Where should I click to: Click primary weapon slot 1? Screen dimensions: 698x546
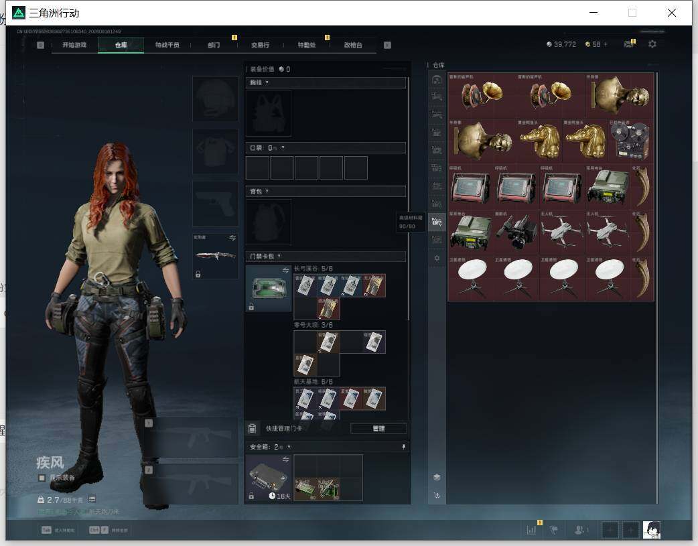(x=190, y=437)
